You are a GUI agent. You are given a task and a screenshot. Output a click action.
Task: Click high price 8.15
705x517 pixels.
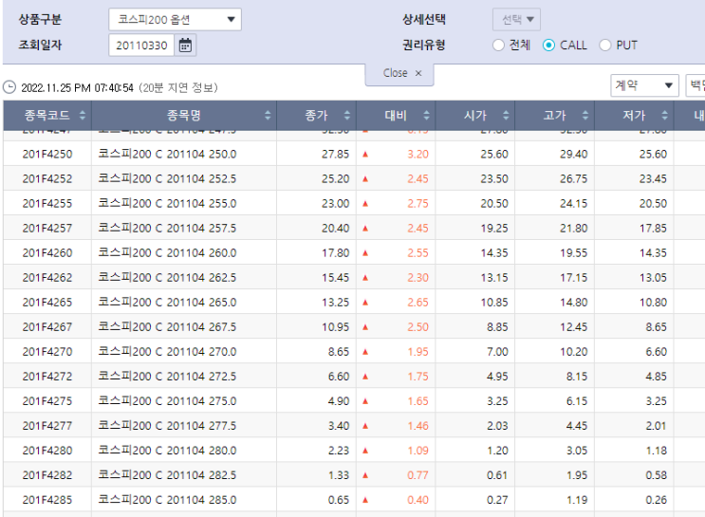577,377
